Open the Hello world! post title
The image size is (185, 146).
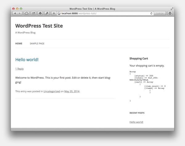click(27, 60)
